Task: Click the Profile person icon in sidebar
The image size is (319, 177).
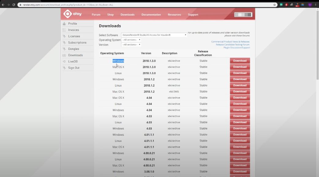Action: [x=64, y=24]
